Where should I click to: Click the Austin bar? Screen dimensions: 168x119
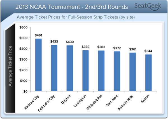tap(148, 73)
